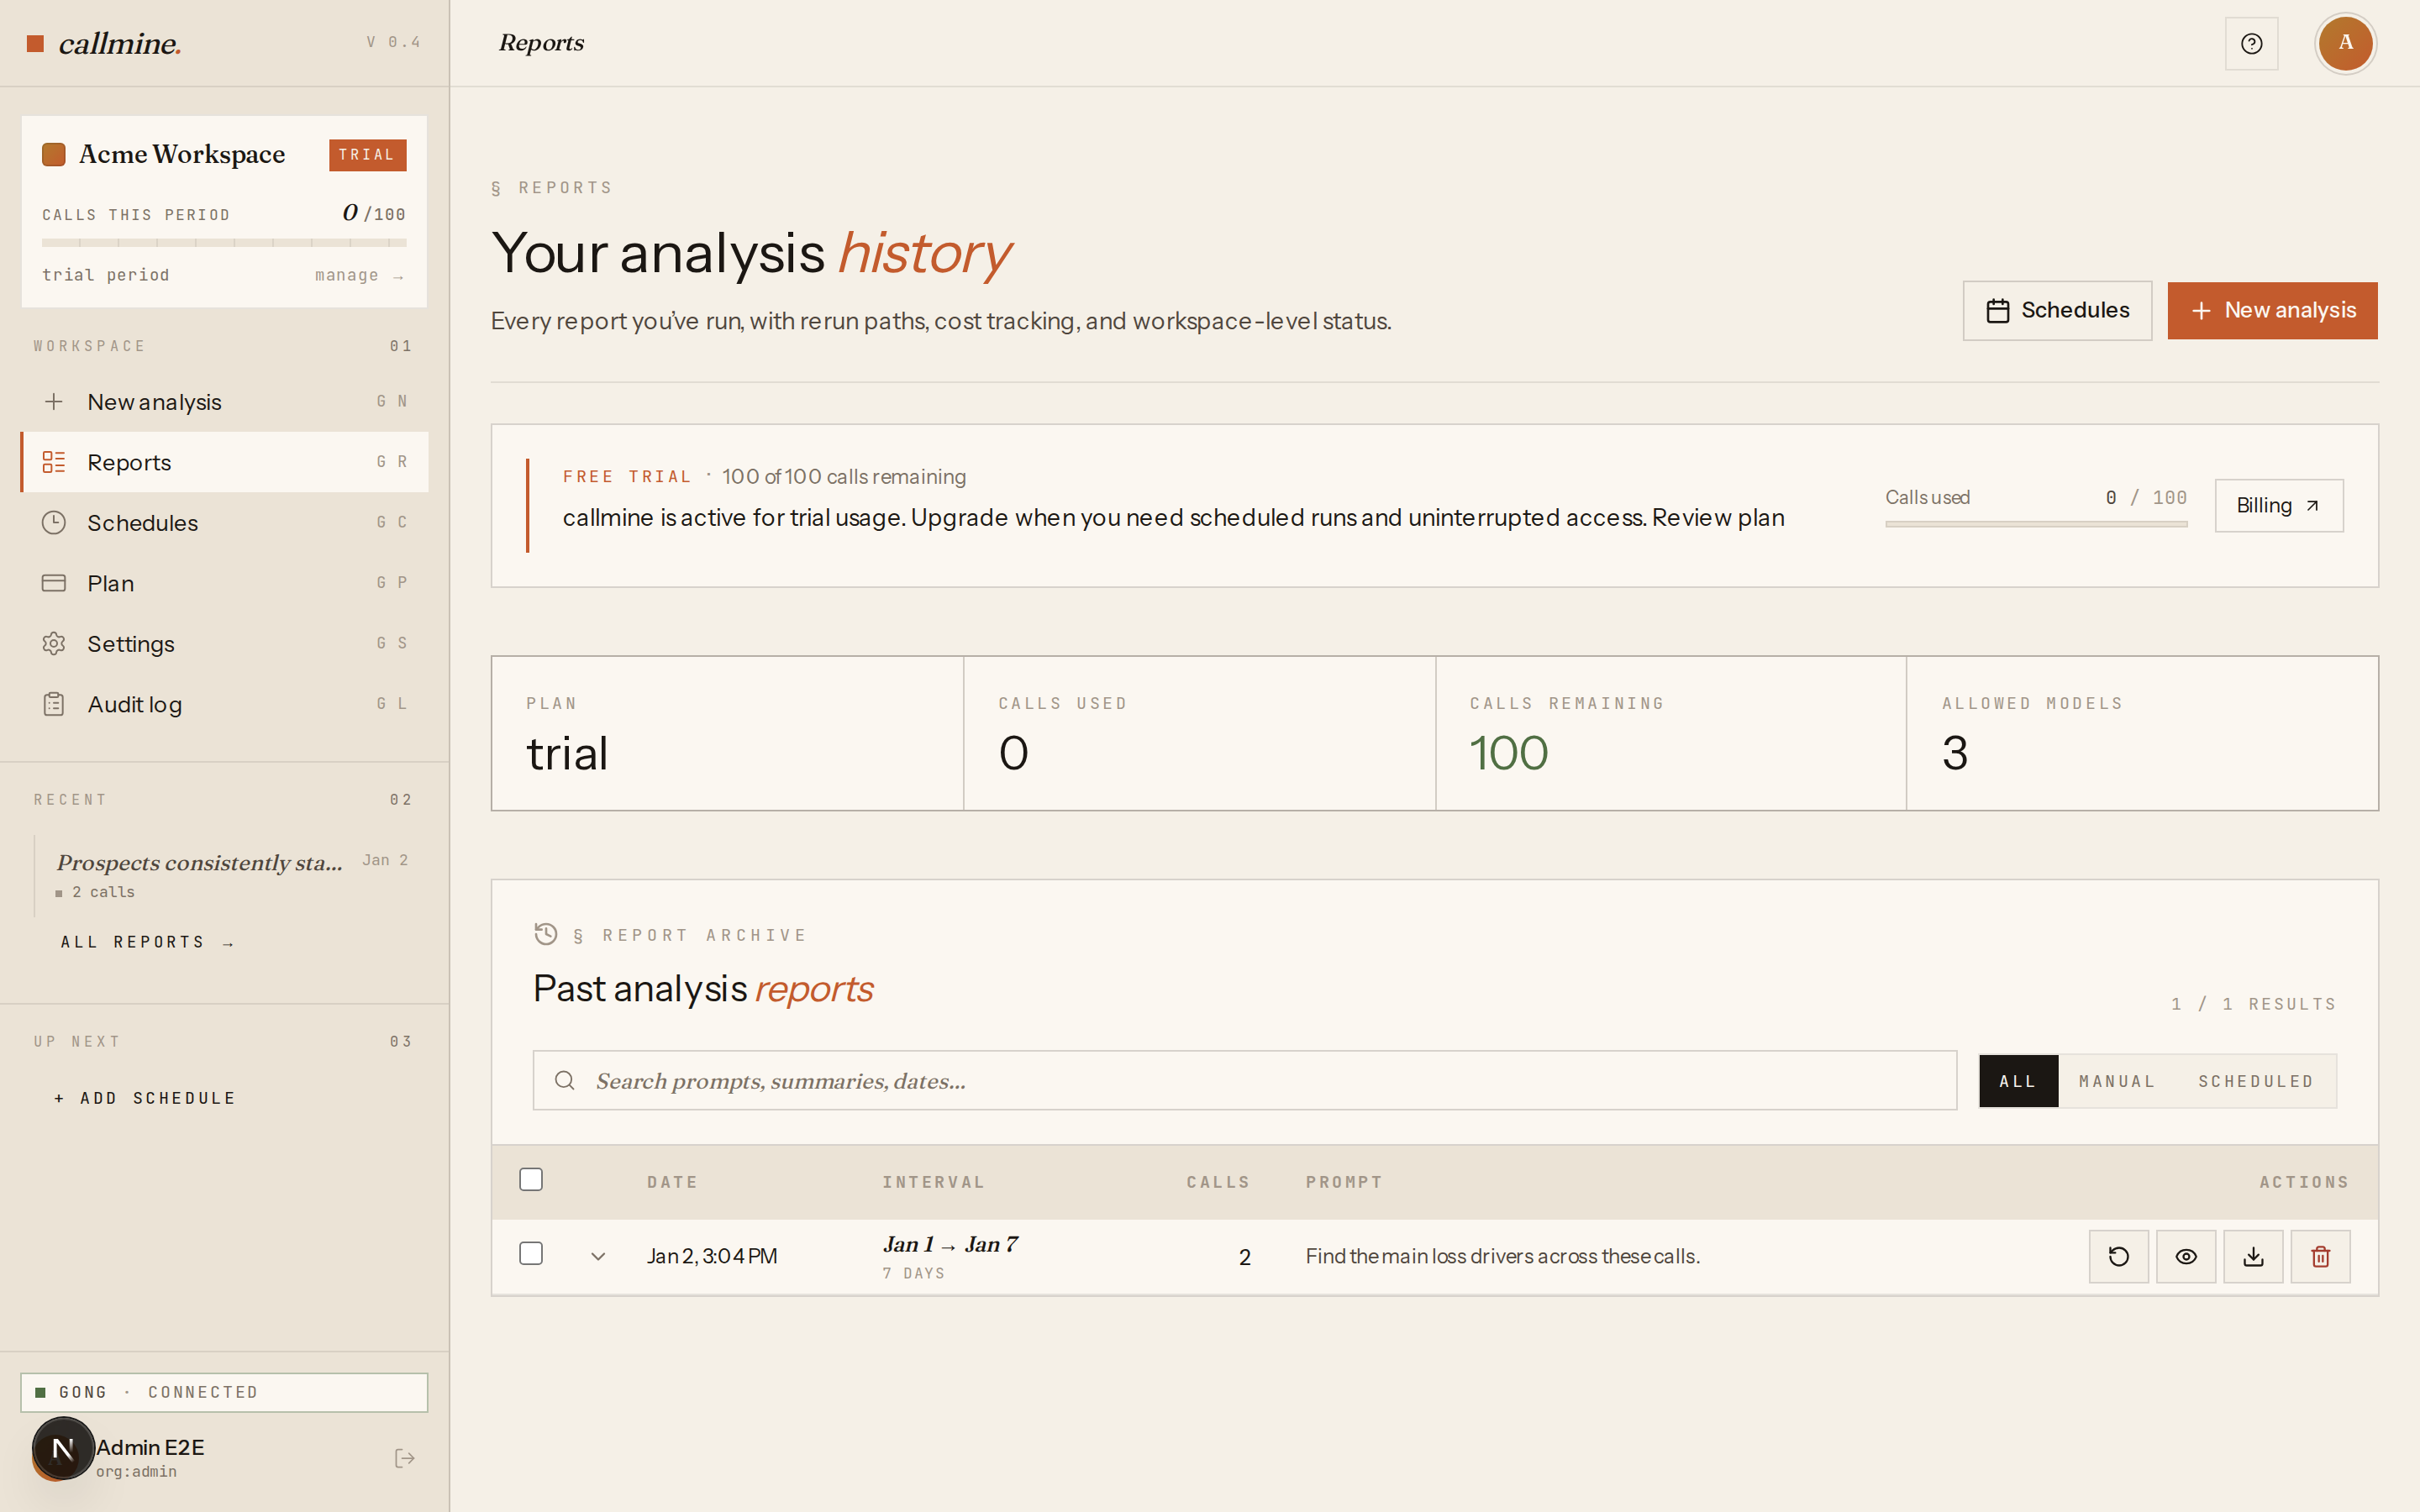2420x1512 pixels.
Task: Click the Reports list icon in sidebar
Action: [x=54, y=462]
